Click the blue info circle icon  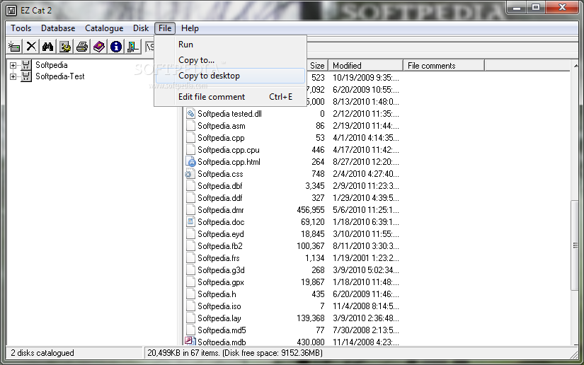[x=116, y=47]
